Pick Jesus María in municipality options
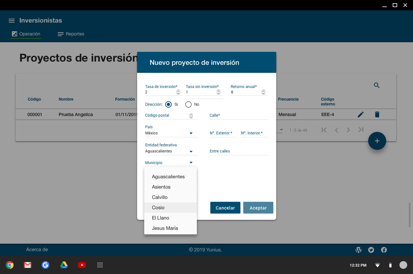Image resolution: width=413 pixels, height=274 pixels. point(165,228)
